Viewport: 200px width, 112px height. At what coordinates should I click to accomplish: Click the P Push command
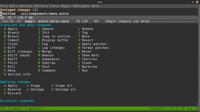pos(44,67)
